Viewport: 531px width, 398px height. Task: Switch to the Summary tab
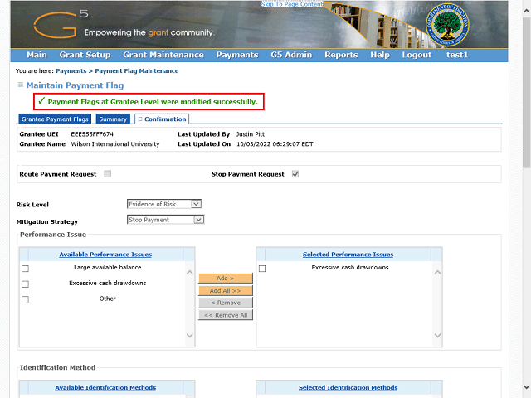[x=113, y=119]
